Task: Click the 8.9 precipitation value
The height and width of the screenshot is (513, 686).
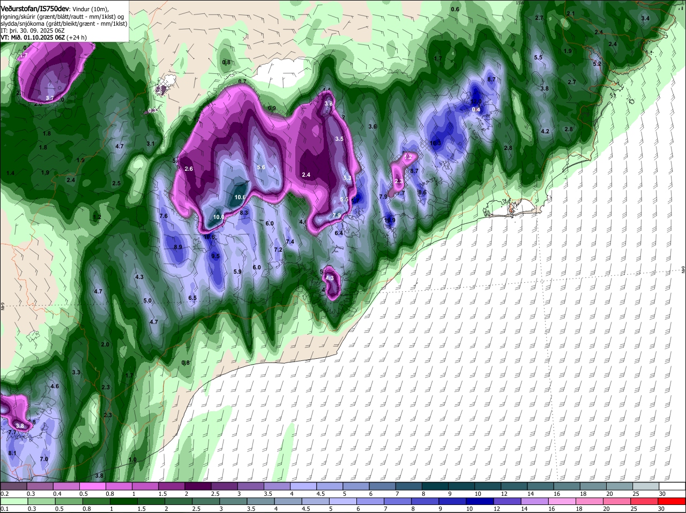Action: coord(178,247)
